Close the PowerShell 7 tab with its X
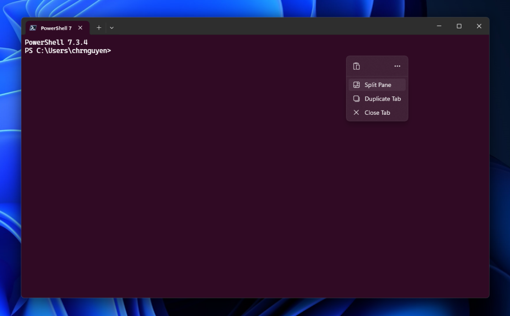The width and height of the screenshot is (510, 316). pos(80,28)
